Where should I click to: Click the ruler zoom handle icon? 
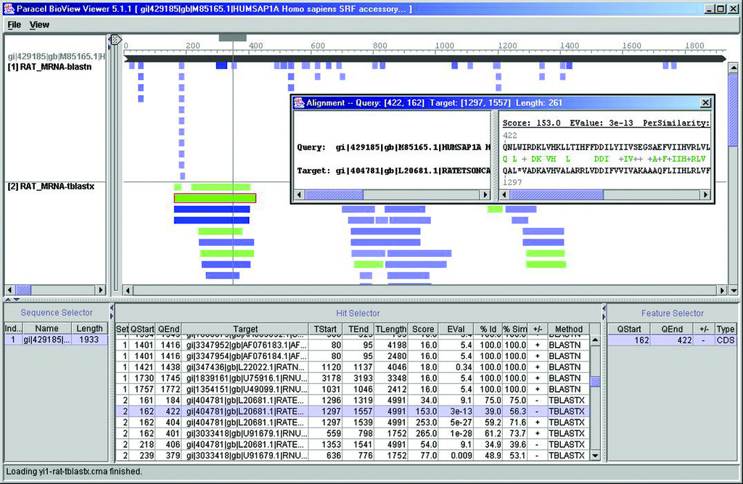(116, 39)
